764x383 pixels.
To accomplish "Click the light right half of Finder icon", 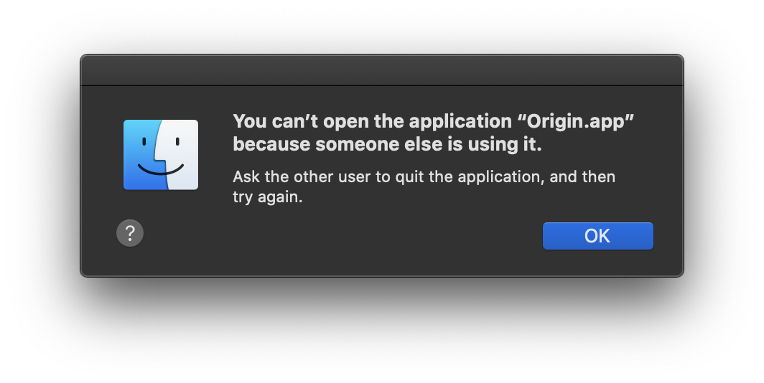I will point(181,155).
